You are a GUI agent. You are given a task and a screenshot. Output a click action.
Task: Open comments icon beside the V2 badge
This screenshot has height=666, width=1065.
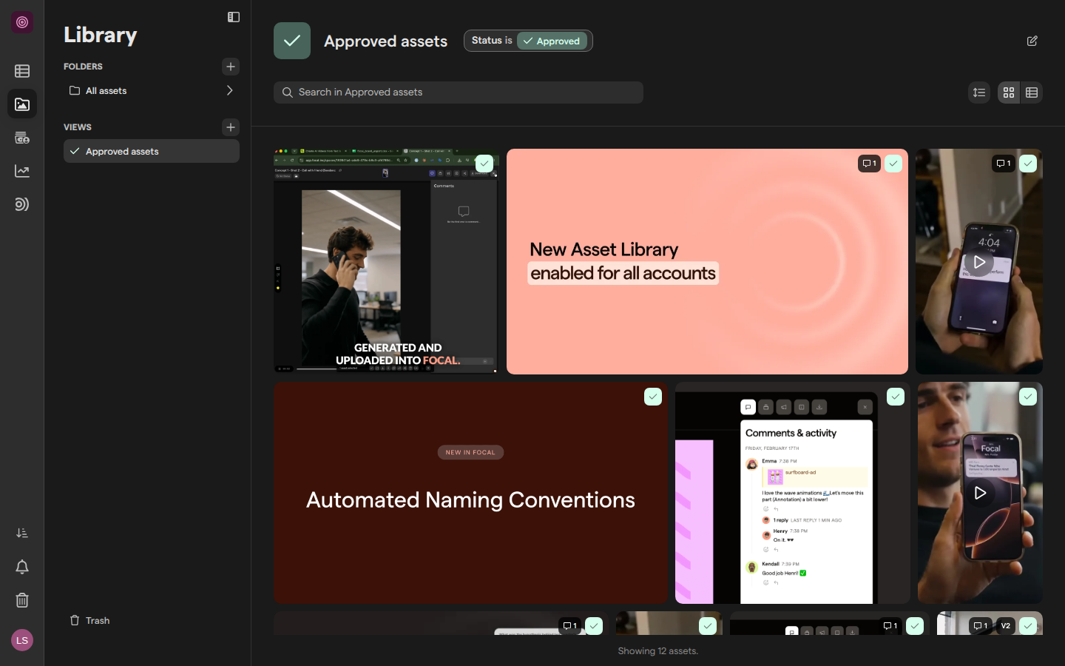(981, 626)
